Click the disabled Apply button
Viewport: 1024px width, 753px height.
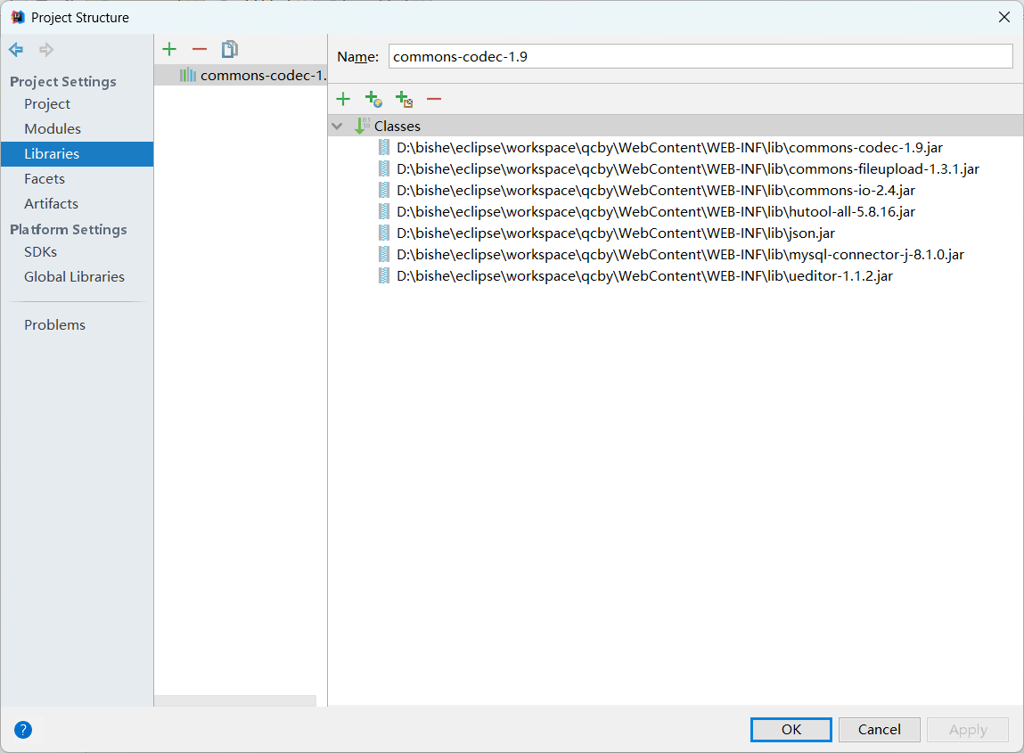(967, 730)
